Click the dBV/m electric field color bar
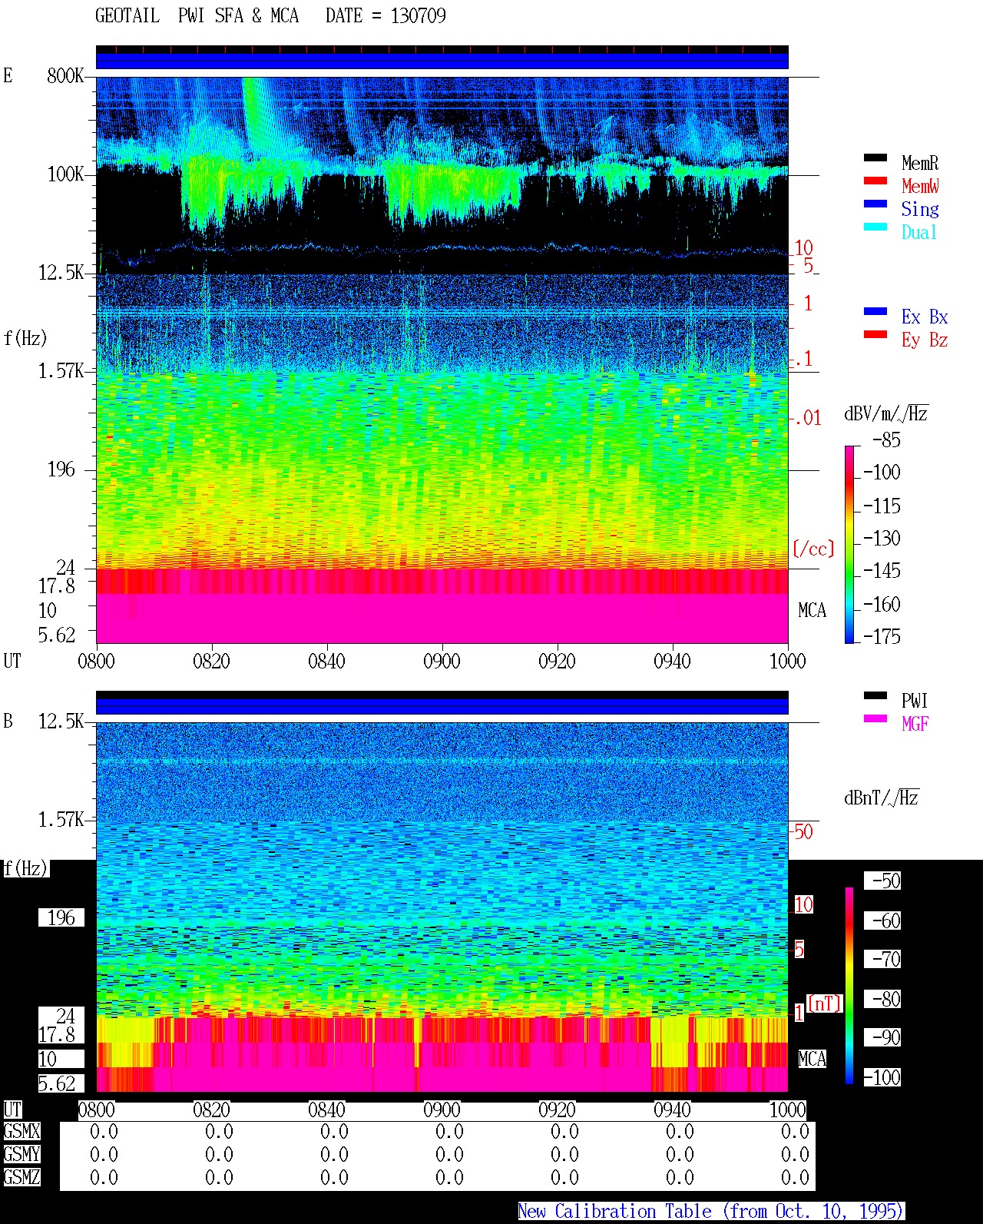 (849, 544)
